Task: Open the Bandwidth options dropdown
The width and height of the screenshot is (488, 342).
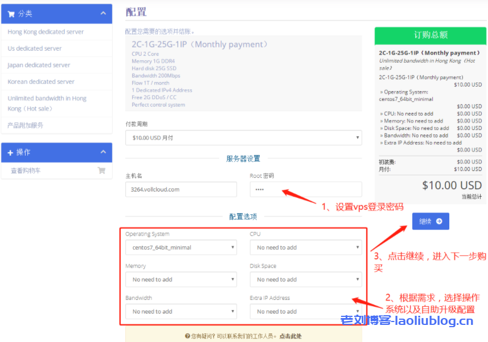Action: tap(181, 311)
